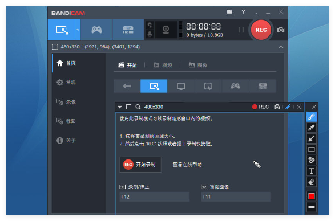The image size is (335, 221).
Task: Toggle mouse cursor effect icon
Action: tap(150, 26)
